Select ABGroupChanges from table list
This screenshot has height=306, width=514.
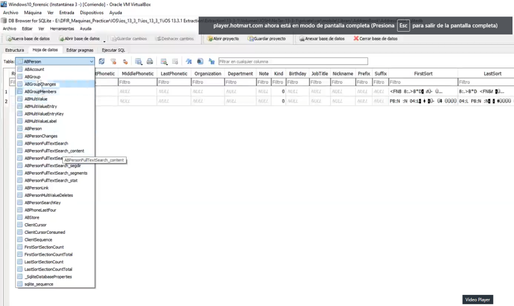pos(55,84)
